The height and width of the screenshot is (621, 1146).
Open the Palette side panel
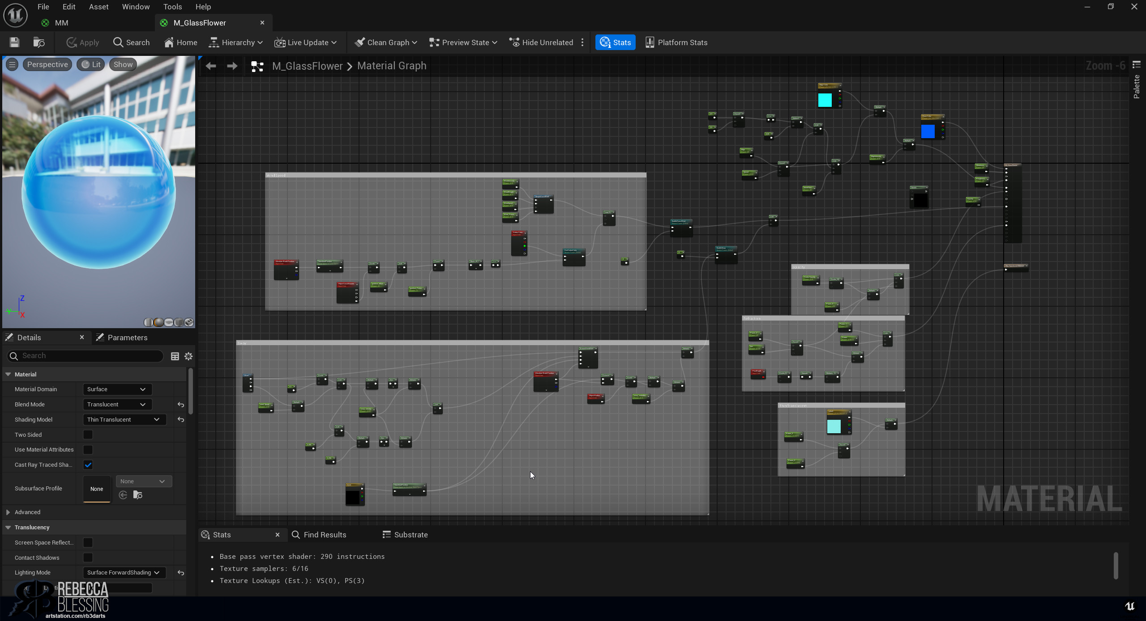point(1137,87)
